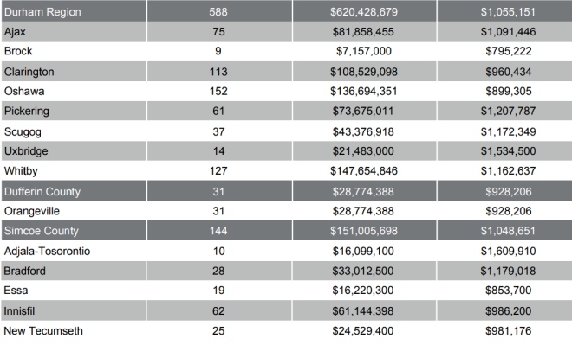Viewport: 572px width, 345px height.
Task: Click Essa sales count 19
Action: [x=218, y=291]
